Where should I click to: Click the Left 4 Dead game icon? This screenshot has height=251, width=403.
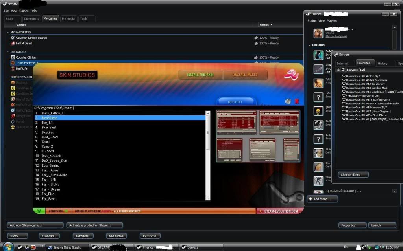pos(13,43)
